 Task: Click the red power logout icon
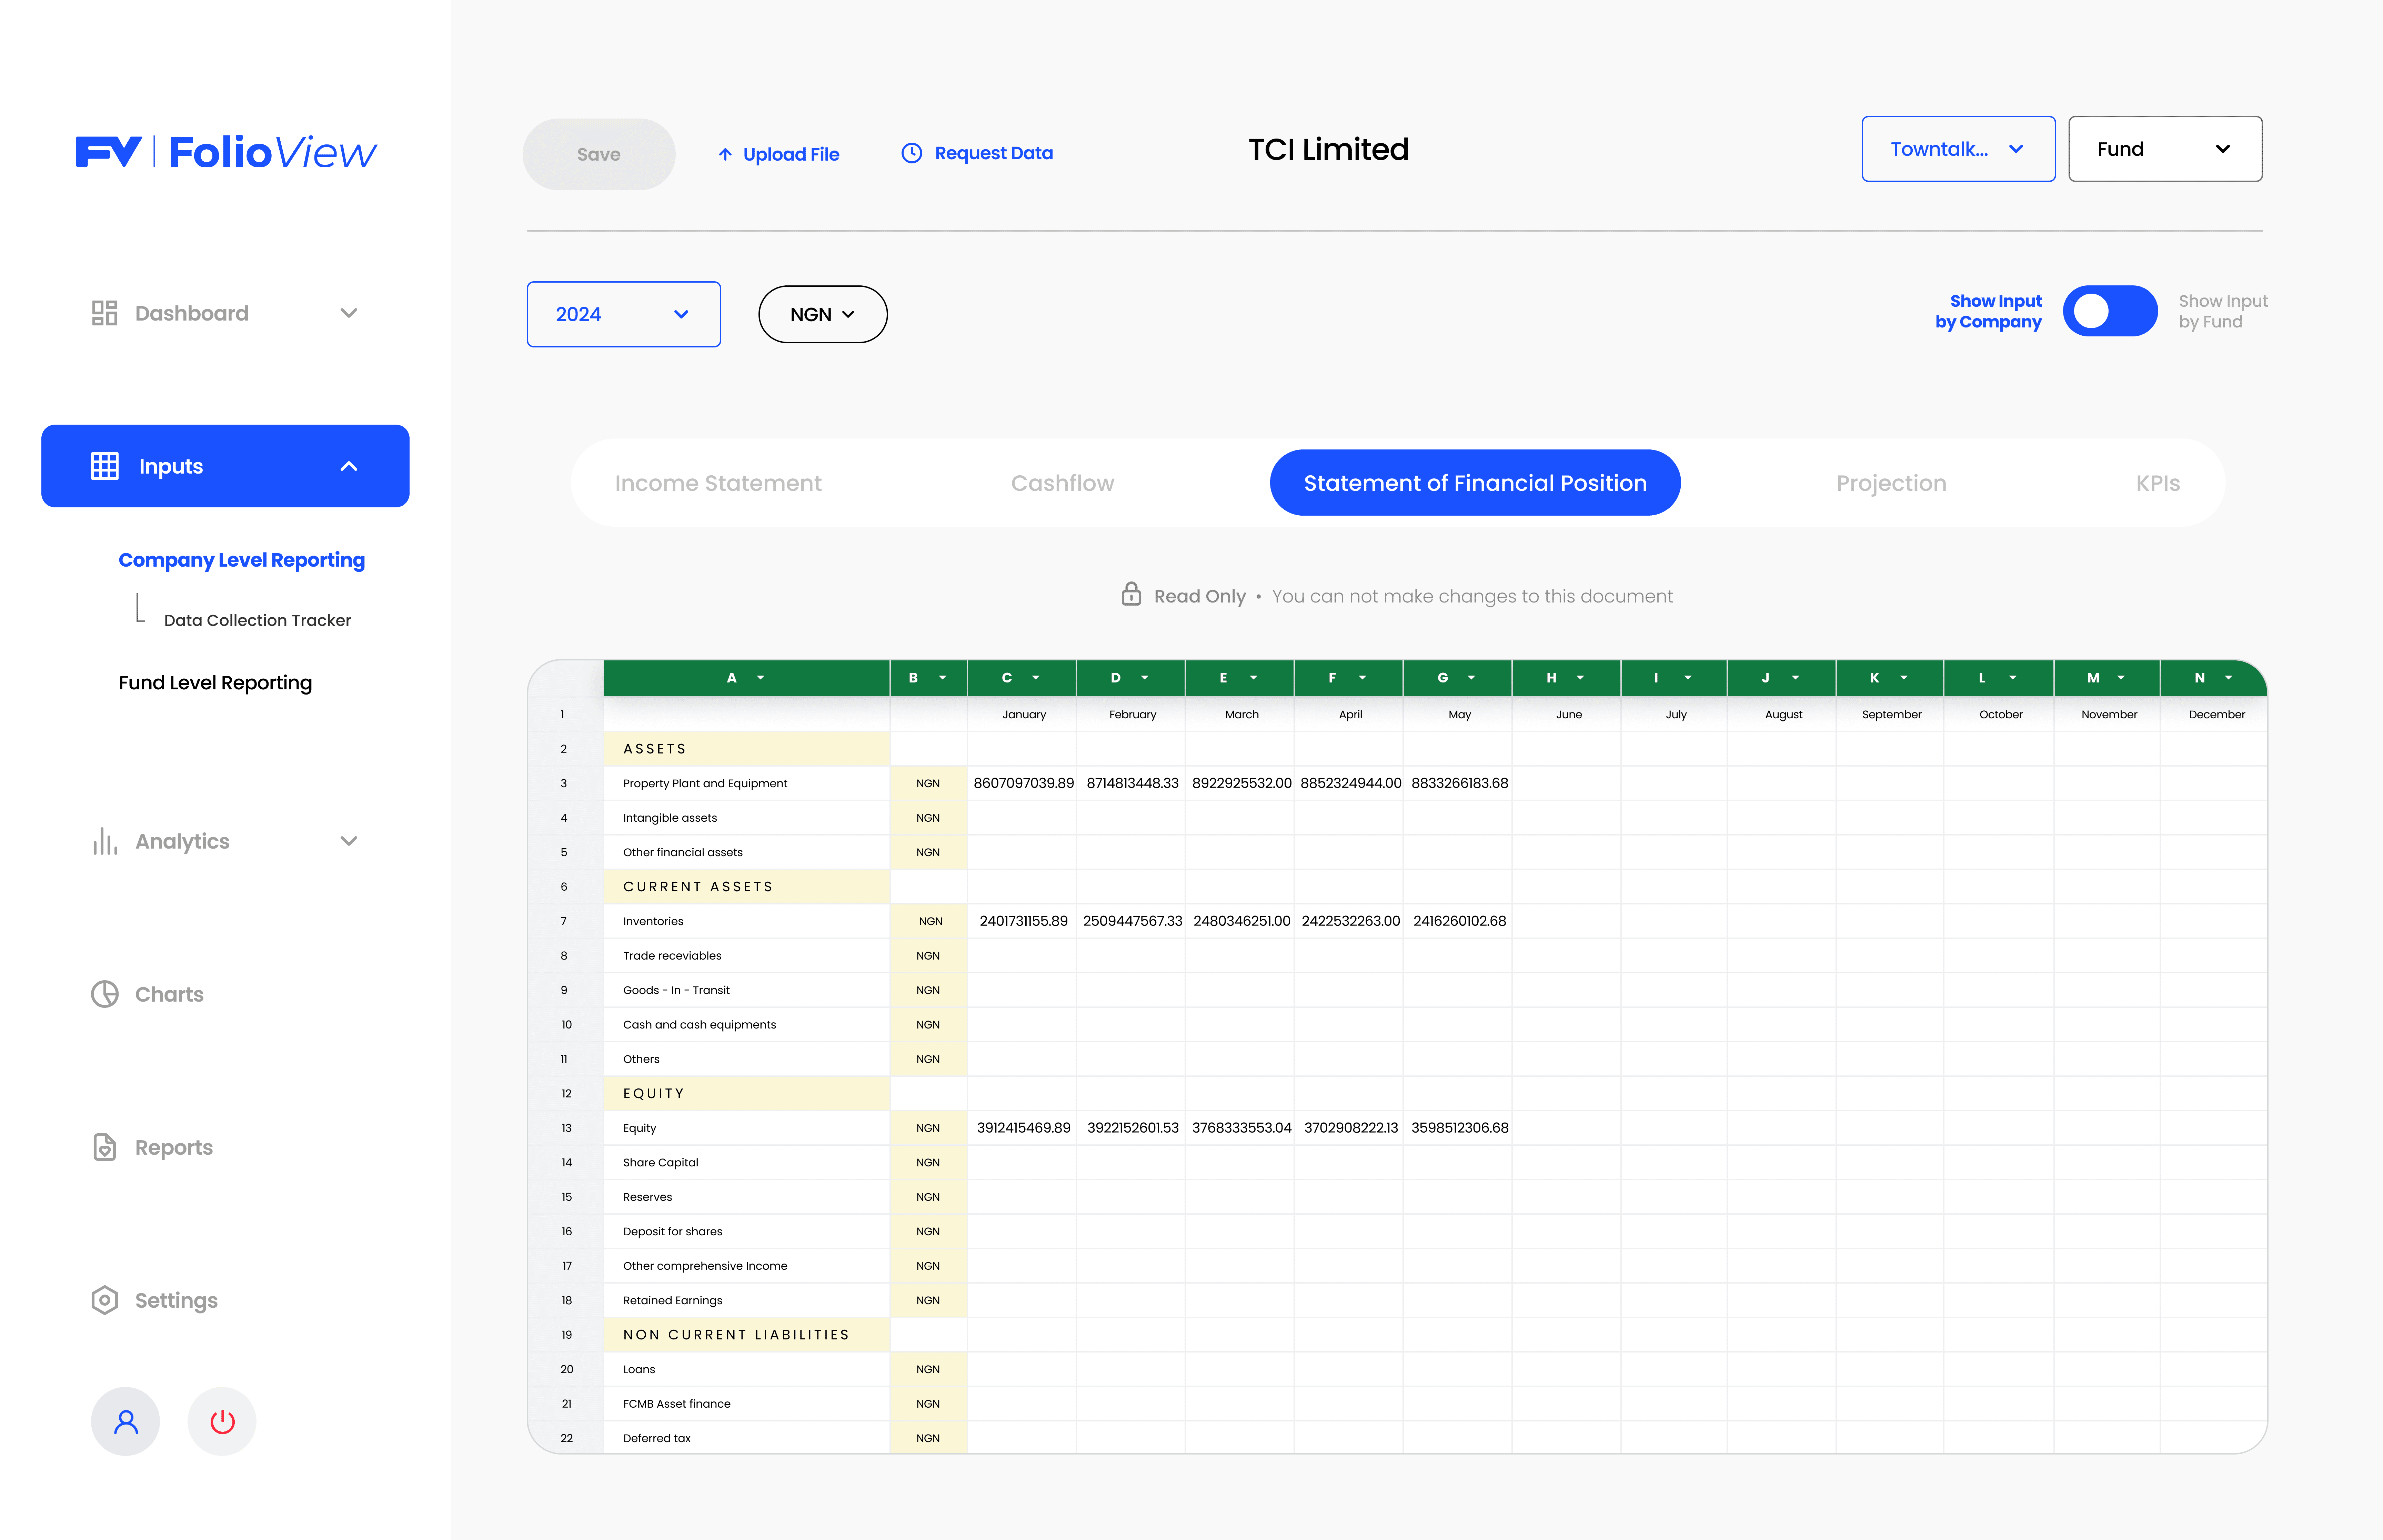click(222, 1421)
